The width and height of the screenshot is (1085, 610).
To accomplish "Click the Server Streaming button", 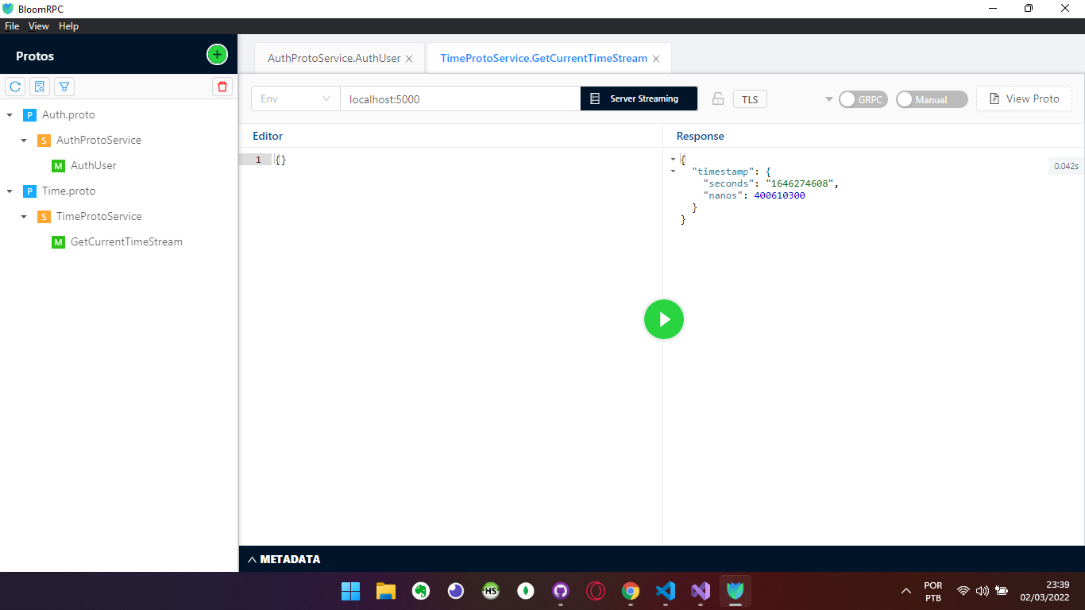I will point(639,99).
